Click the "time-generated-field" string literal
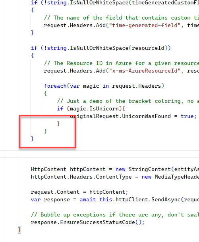 coord(145,25)
